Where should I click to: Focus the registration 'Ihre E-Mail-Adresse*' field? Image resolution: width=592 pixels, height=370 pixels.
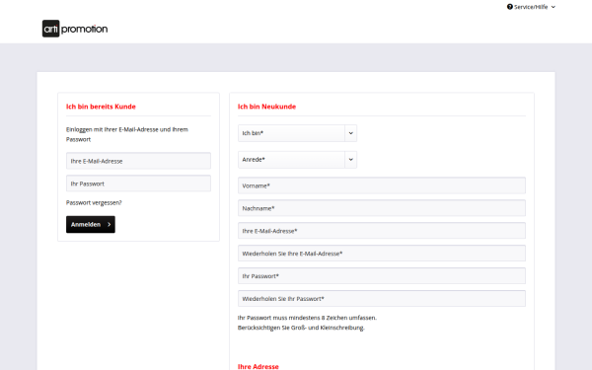point(381,231)
